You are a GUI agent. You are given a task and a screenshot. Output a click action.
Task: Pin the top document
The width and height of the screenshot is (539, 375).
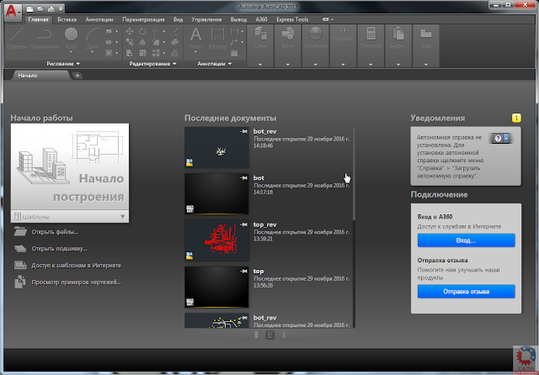coord(243,272)
